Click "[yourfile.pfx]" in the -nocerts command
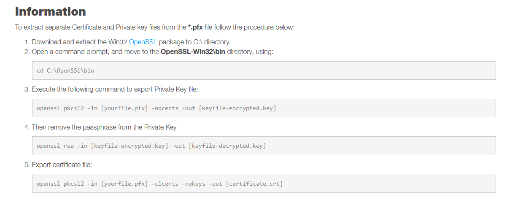The image size is (507, 200). point(124,108)
